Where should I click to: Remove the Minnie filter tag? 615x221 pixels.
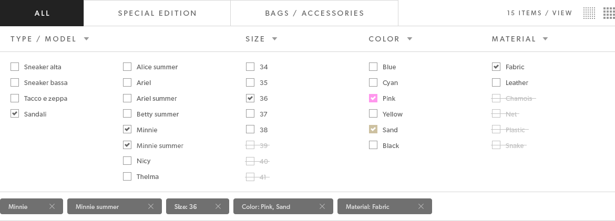pos(52,206)
